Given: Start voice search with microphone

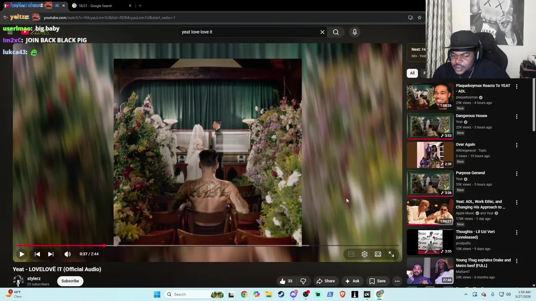Looking at the screenshot, I should click(x=355, y=32).
